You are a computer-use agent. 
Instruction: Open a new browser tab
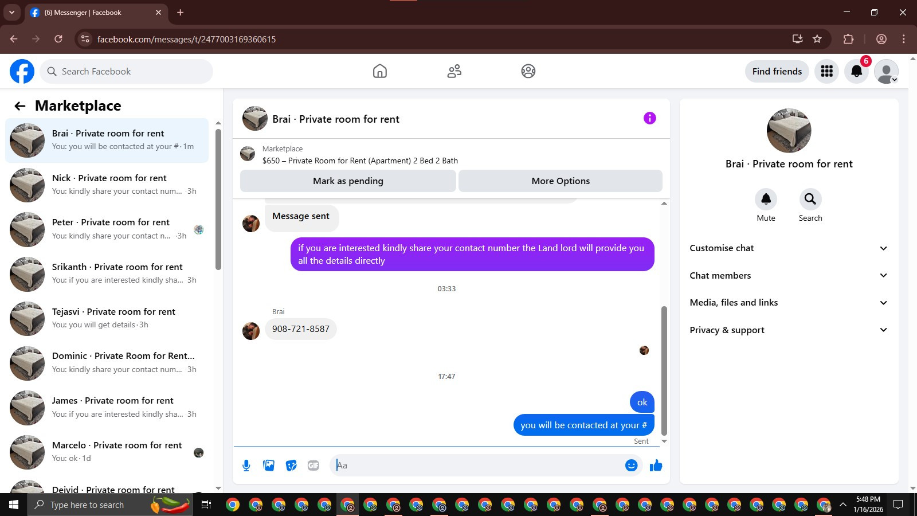[x=180, y=13]
